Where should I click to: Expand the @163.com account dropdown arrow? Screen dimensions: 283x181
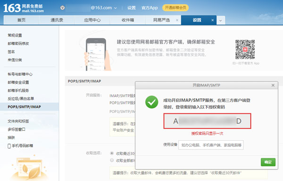point(116,8)
